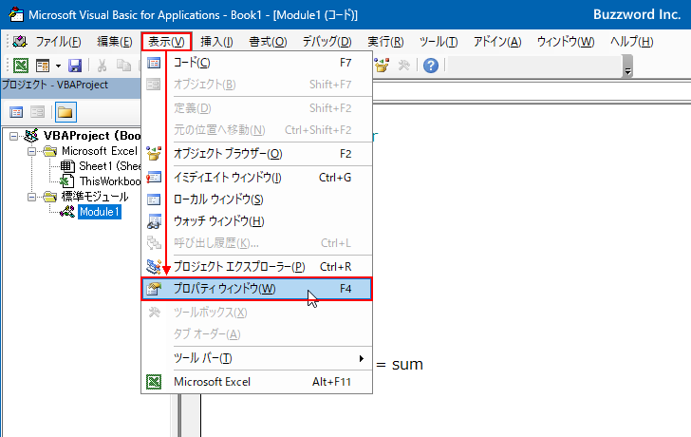Open the 実行(R) menu
This screenshot has height=437, width=691.
pos(385,42)
